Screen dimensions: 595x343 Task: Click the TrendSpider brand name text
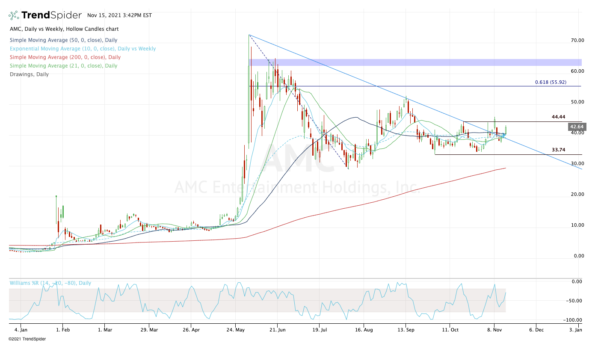pos(51,15)
